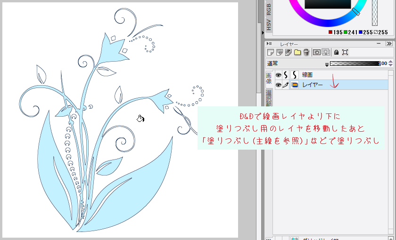Click the third new-layer icon beside the folder
Screen dimensions: 396x240
tap(289, 52)
